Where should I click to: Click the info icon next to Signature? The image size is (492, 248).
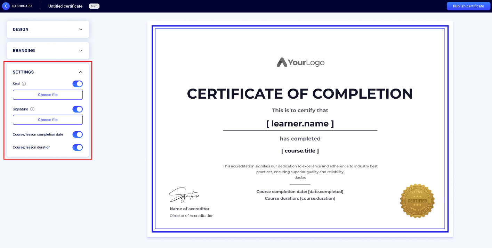(32, 109)
